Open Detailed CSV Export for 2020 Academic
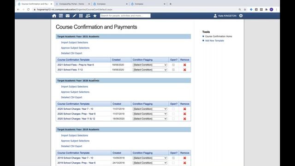This screenshot has width=295, height=166. (x=71, y=97)
